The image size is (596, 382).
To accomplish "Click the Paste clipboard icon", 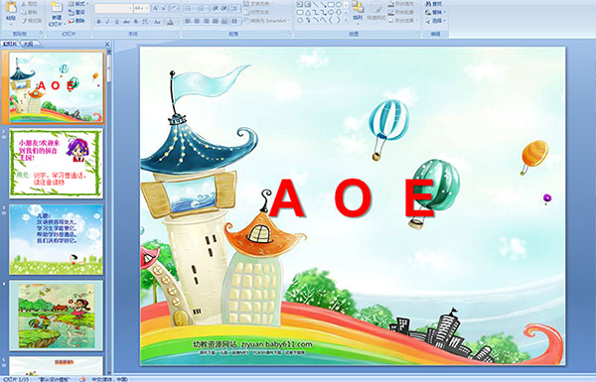I will [x=11, y=8].
